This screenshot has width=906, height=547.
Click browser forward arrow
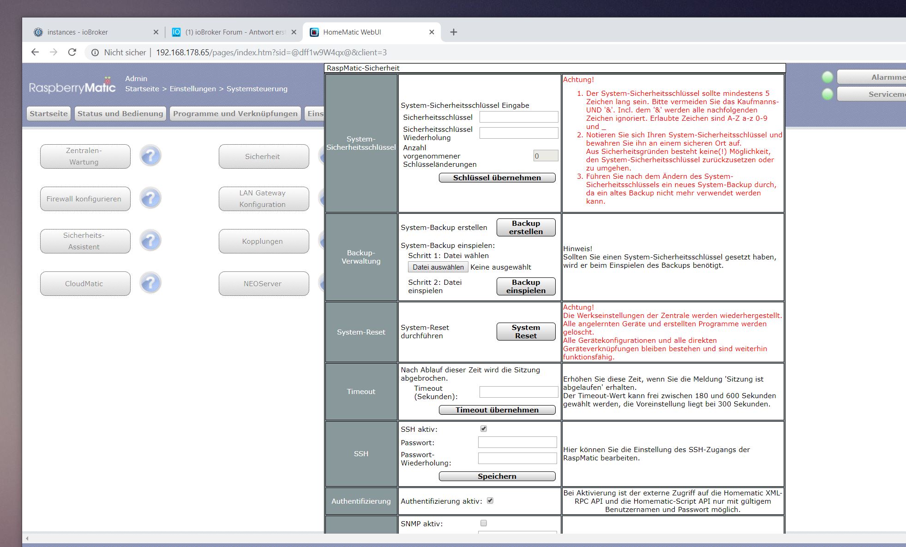coord(54,52)
